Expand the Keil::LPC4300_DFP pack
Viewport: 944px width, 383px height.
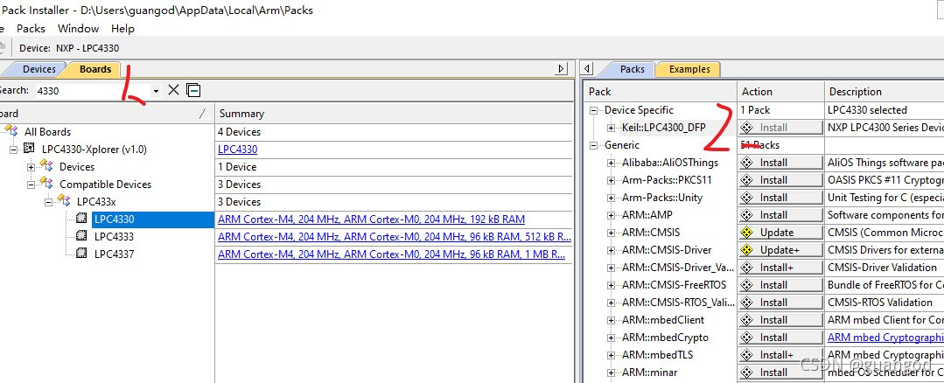click(611, 128)
